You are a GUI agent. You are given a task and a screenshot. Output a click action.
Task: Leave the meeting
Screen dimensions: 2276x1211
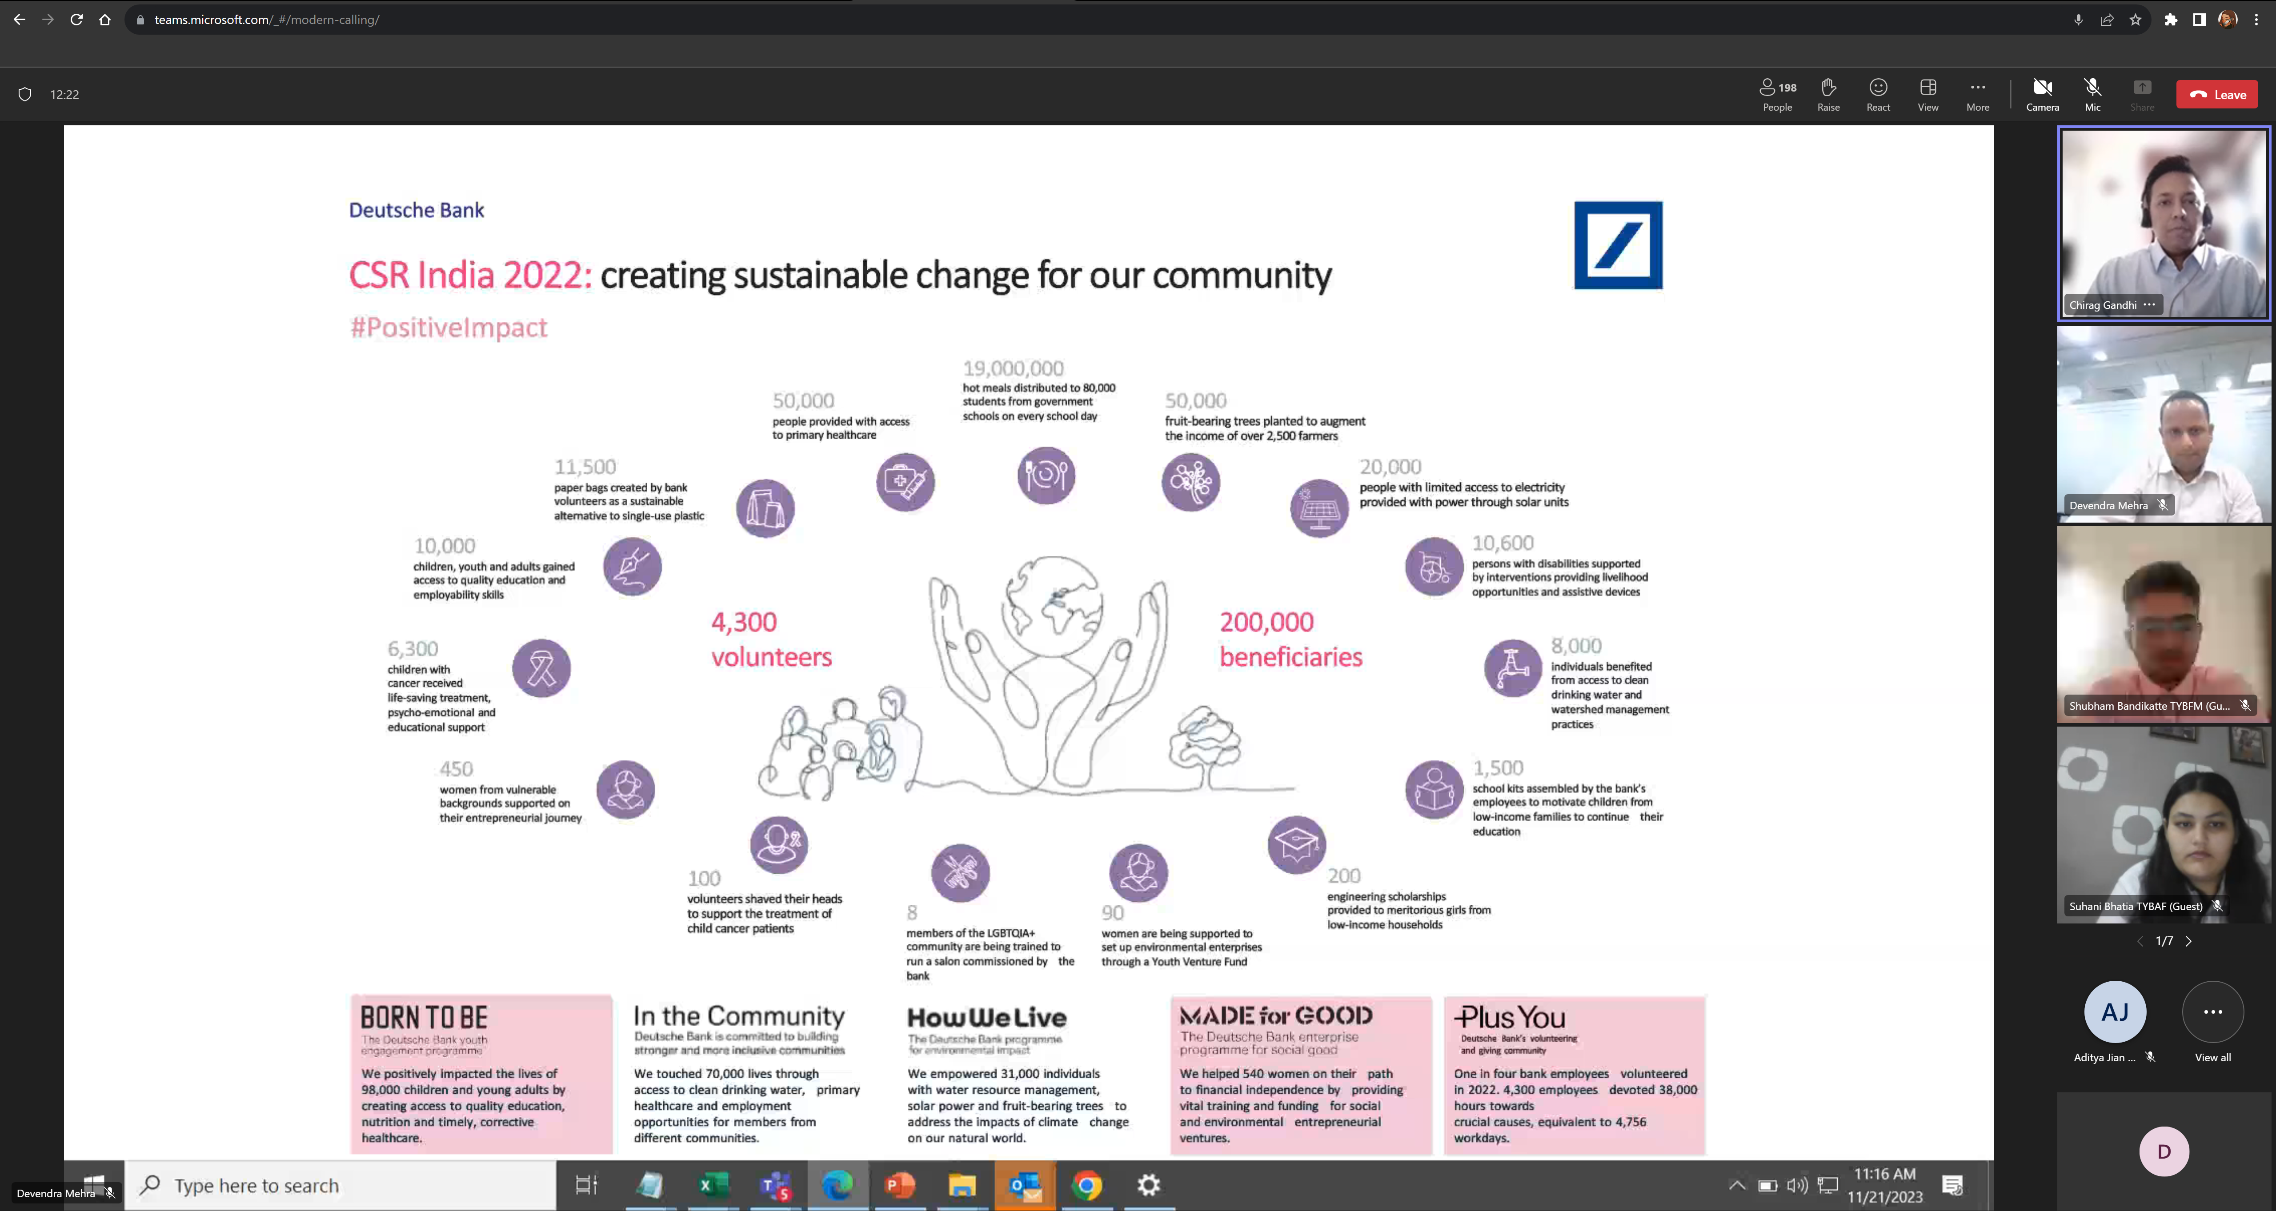click(x=2217, y=95)
